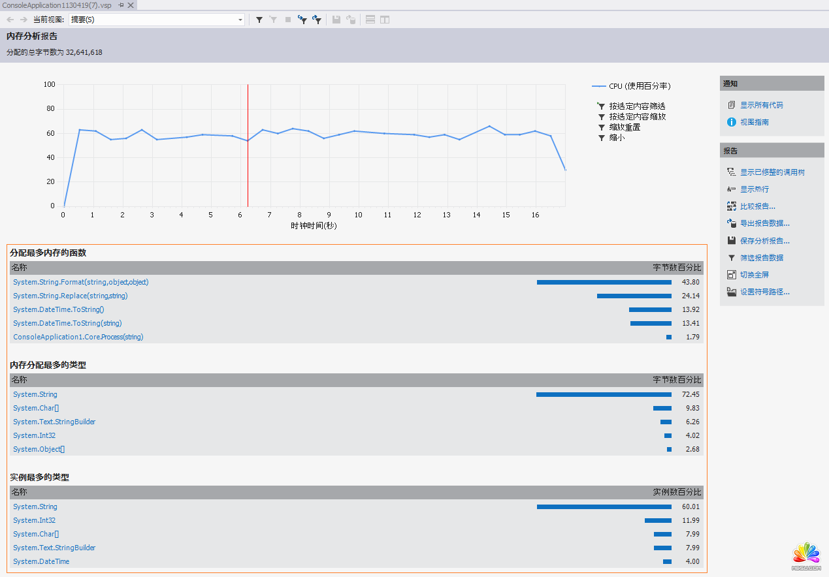
Task: Click the filter funnel icon in the top toolbar
Action: pyautogui.click(x=259, y=20)
